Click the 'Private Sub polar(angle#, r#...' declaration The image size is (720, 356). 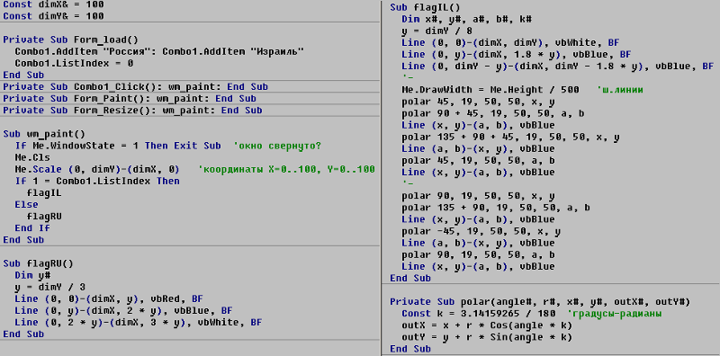pyautogui.click(x=540, y=302)
